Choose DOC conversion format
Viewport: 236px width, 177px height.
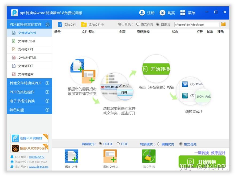(x=118, y=144)
